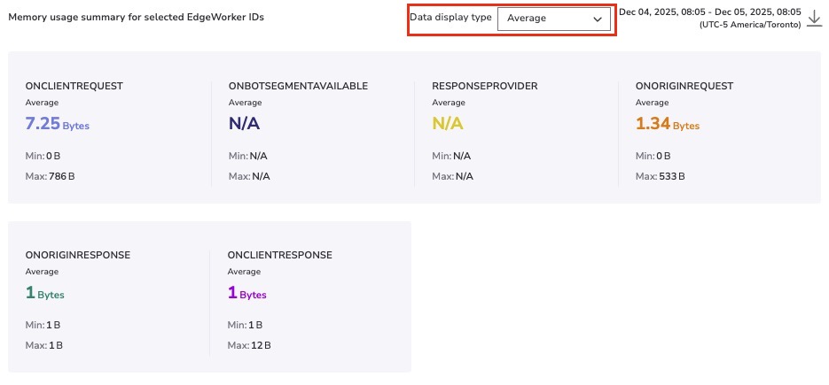This screenshot has width=829, height=385.
Task: Open the Data display type dropdown
Action: click(553, 19)
